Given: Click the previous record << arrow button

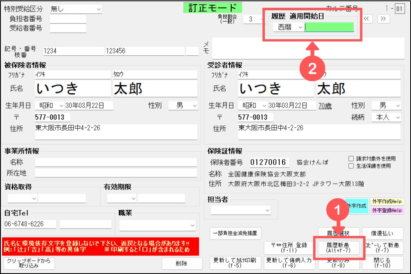Looking at the screenshot, I should 367,18.
